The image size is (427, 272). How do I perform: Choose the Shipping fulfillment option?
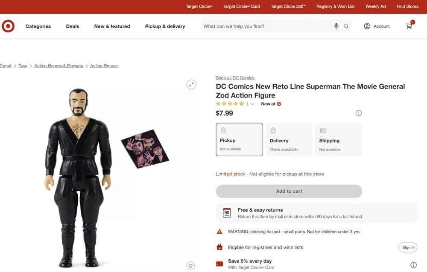339,139
